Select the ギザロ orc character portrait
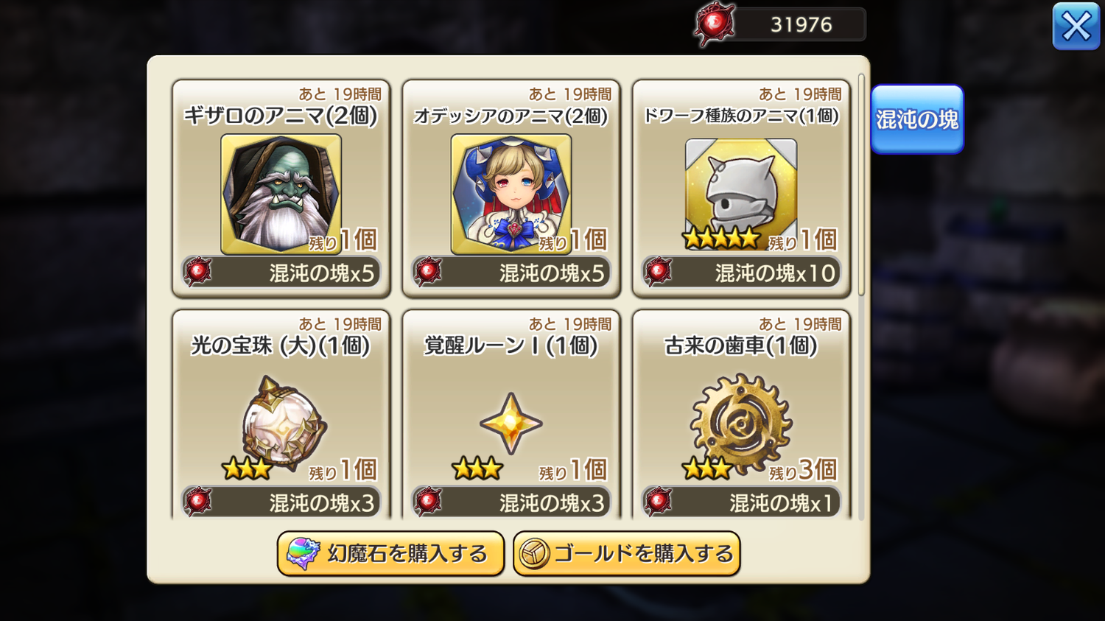Screen dimensions: 1105x621 tap(281, 194)
